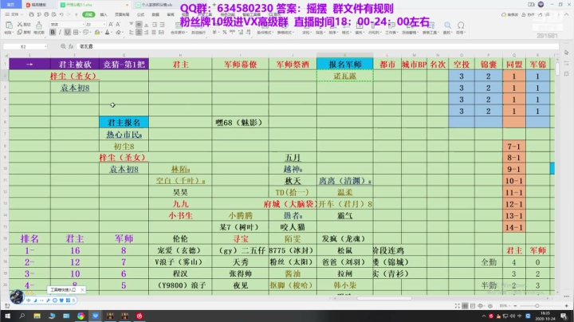Click the percent style icon

224,32
